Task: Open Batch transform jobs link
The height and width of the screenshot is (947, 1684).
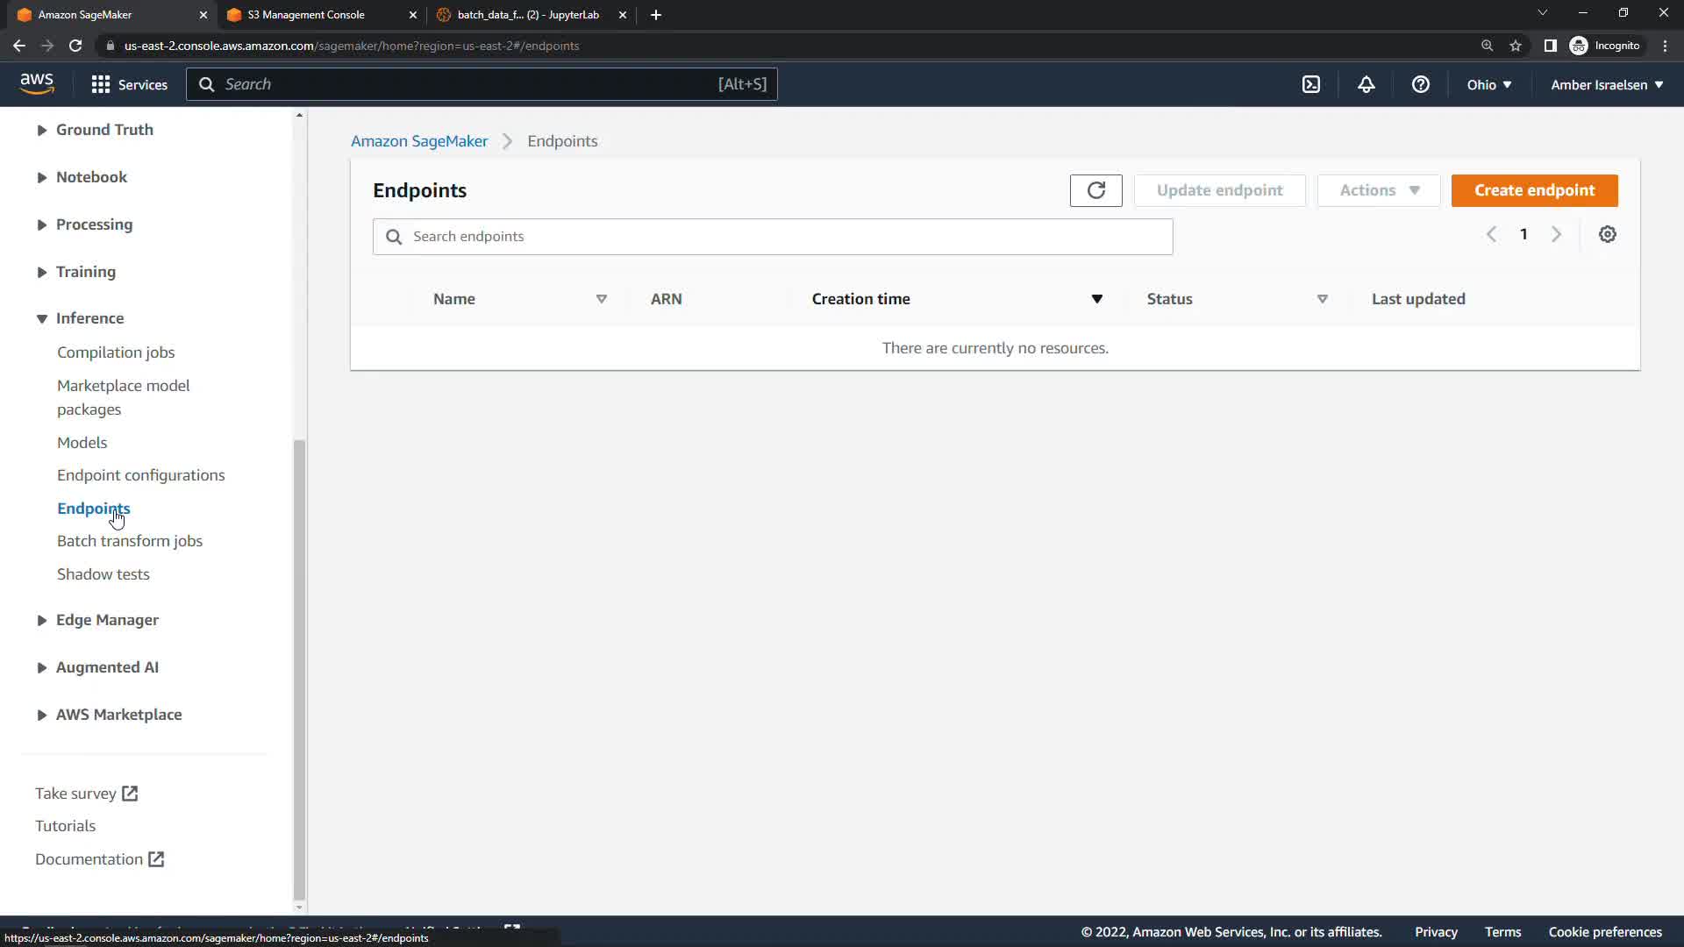Action: click(x=130, y=541)
